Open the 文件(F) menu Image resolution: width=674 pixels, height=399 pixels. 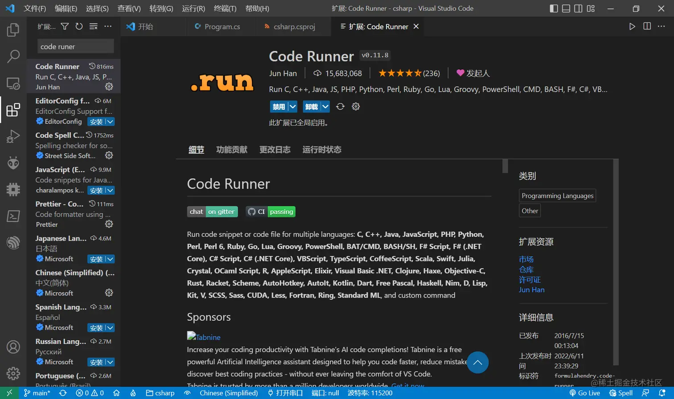[x=35, y=8]
